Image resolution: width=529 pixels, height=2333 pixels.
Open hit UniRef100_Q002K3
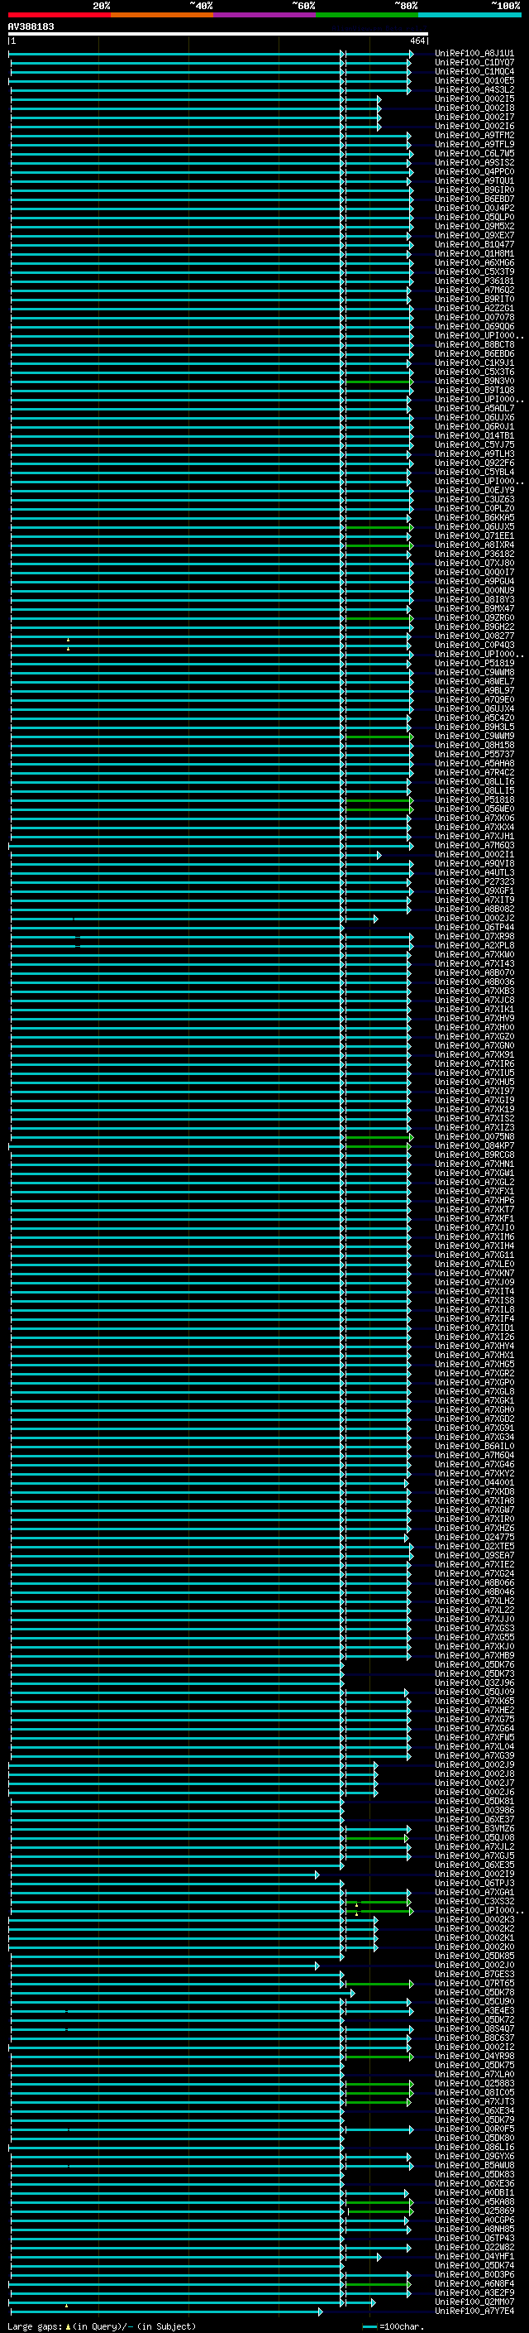pos(474,1919)
